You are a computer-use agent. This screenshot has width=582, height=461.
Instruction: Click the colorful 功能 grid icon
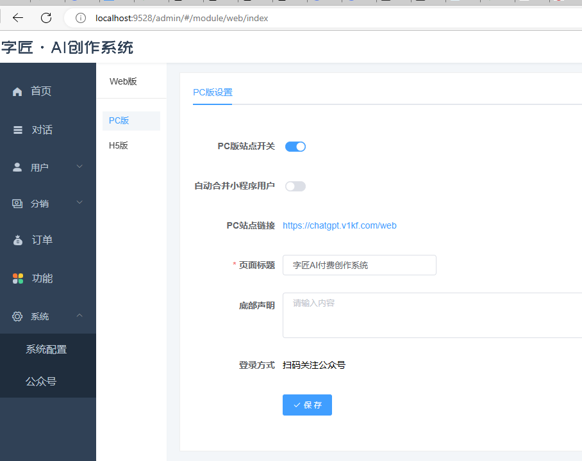(x=17, y=278)
